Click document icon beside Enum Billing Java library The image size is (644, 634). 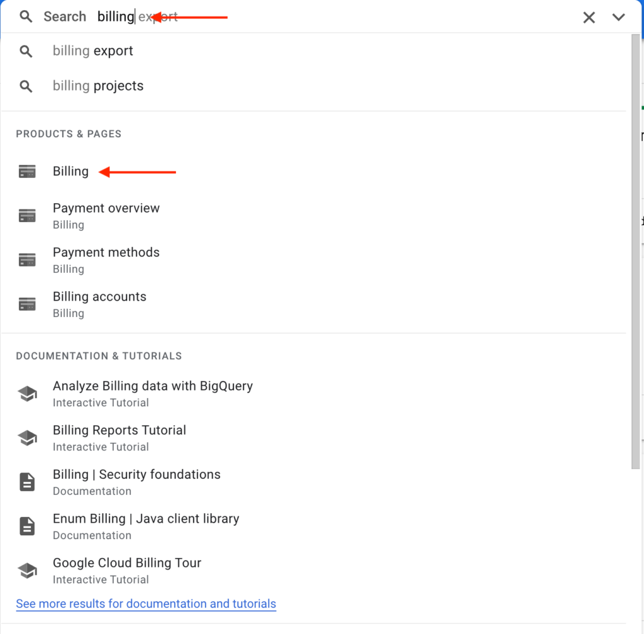point(27,526)
